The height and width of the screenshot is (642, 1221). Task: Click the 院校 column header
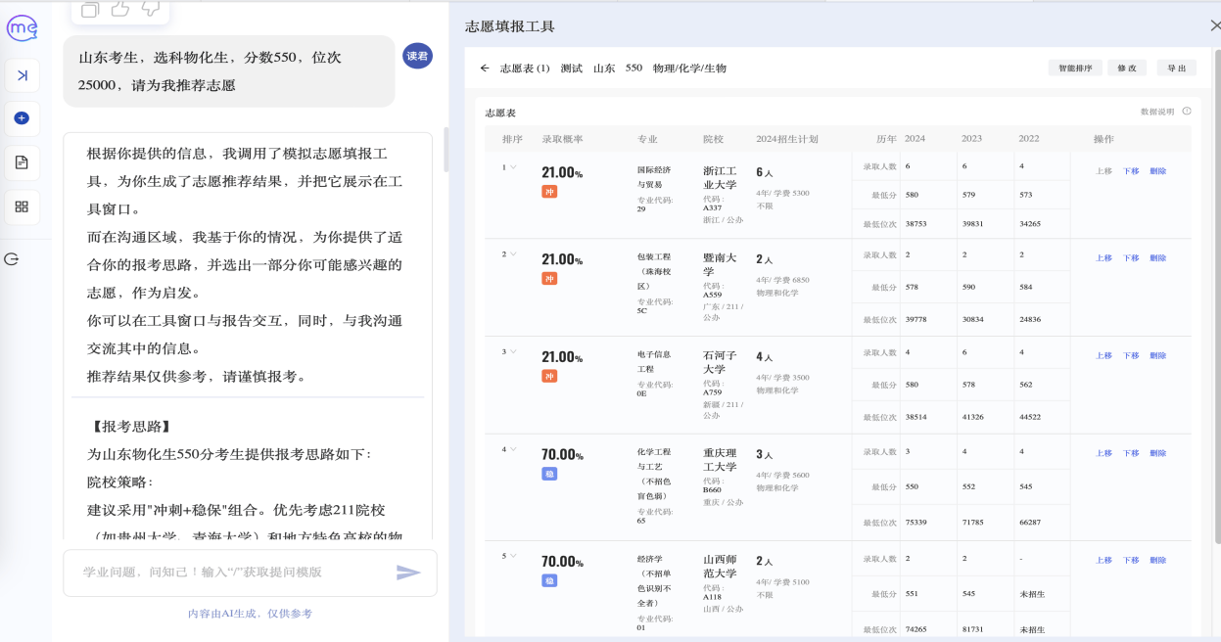[713, 139]
